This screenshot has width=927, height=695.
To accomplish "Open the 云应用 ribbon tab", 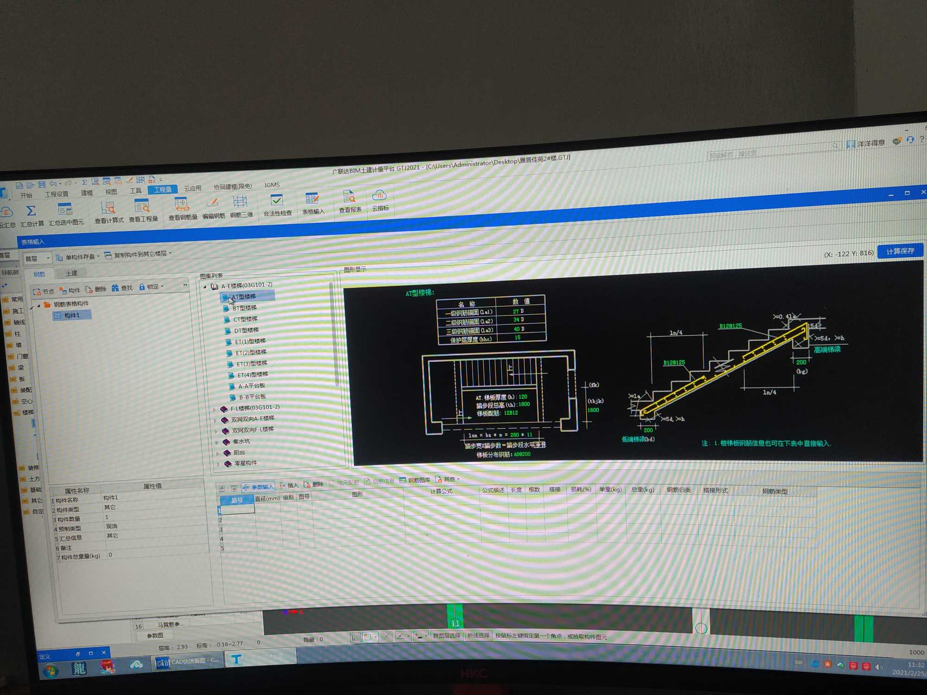I will (x=192, y=188).
